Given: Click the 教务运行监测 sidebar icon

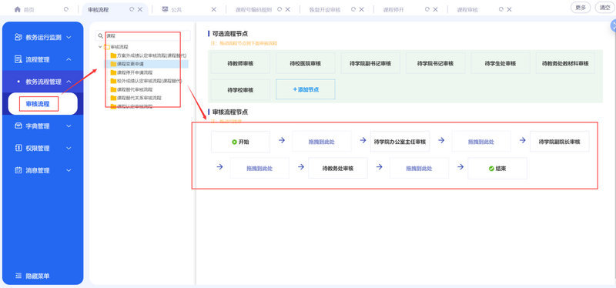Looking at the screenshot, I should coord(18,37).
